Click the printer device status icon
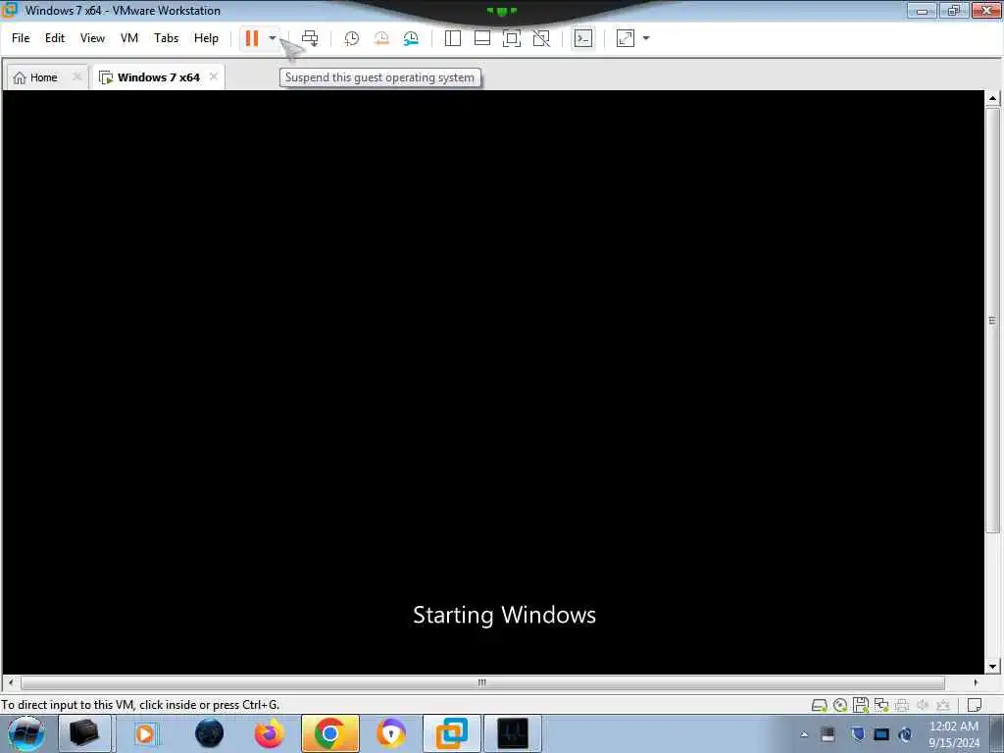 (x=902, y=706)
